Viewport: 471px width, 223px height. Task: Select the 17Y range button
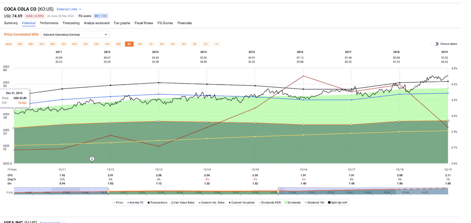click(x=42, y=44)
